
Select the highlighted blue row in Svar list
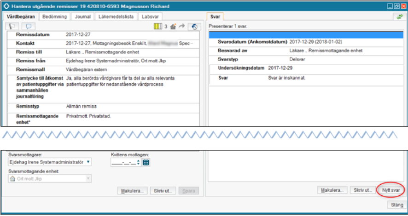[x=305, y=34]
